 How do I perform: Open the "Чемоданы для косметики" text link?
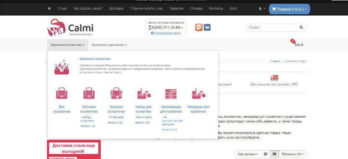point(198,109)
